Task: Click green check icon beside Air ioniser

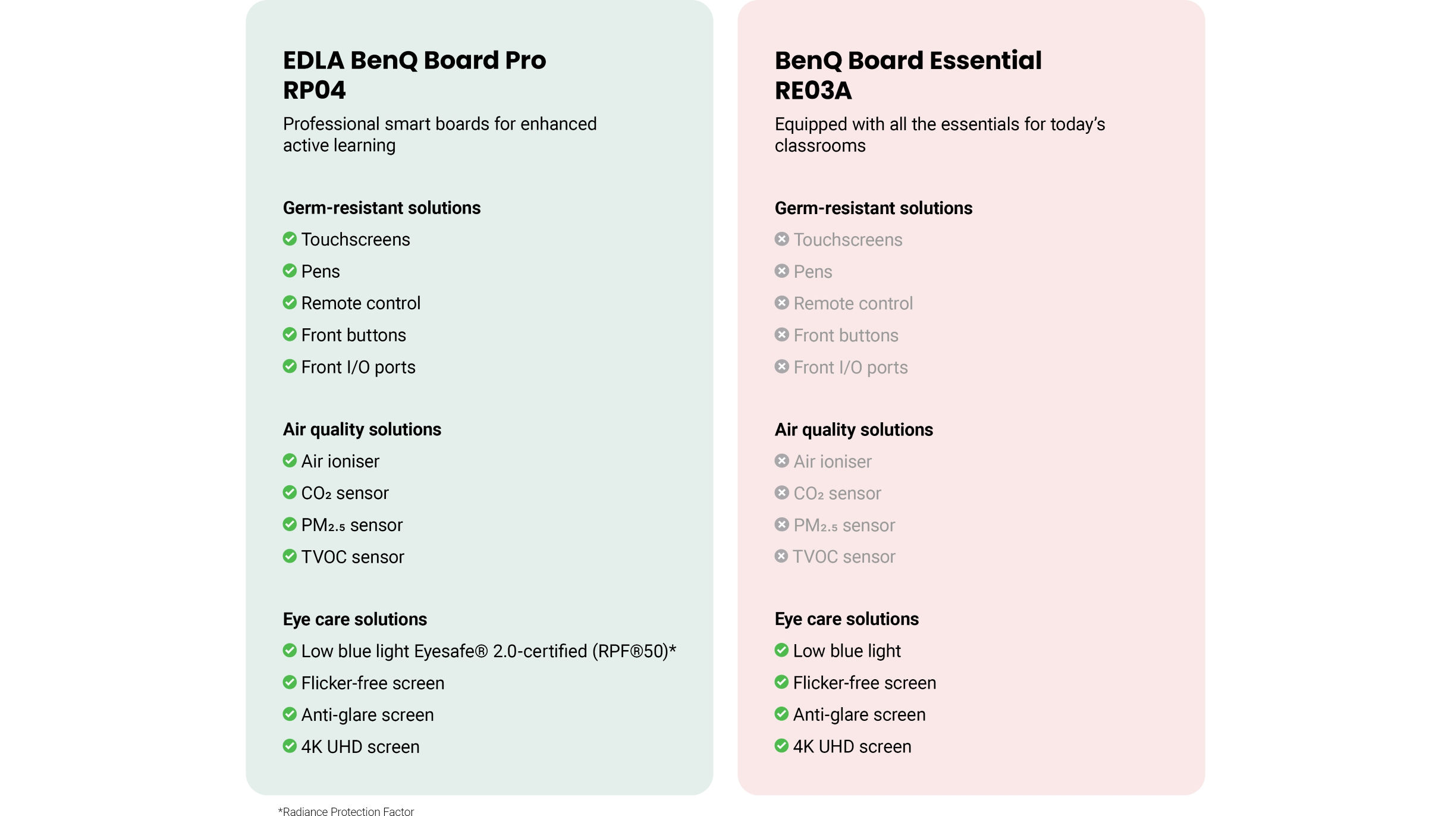Action: (290, 461)
